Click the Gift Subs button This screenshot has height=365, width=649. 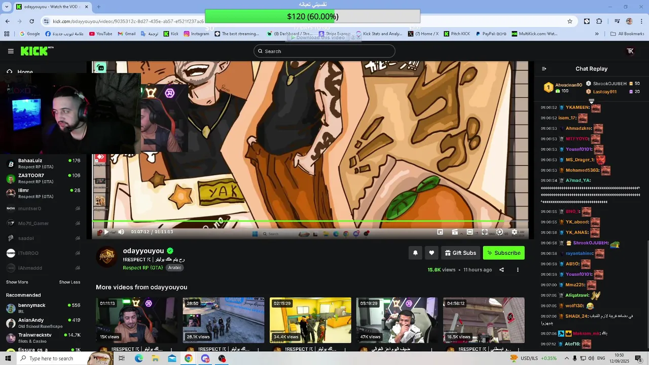460,253
